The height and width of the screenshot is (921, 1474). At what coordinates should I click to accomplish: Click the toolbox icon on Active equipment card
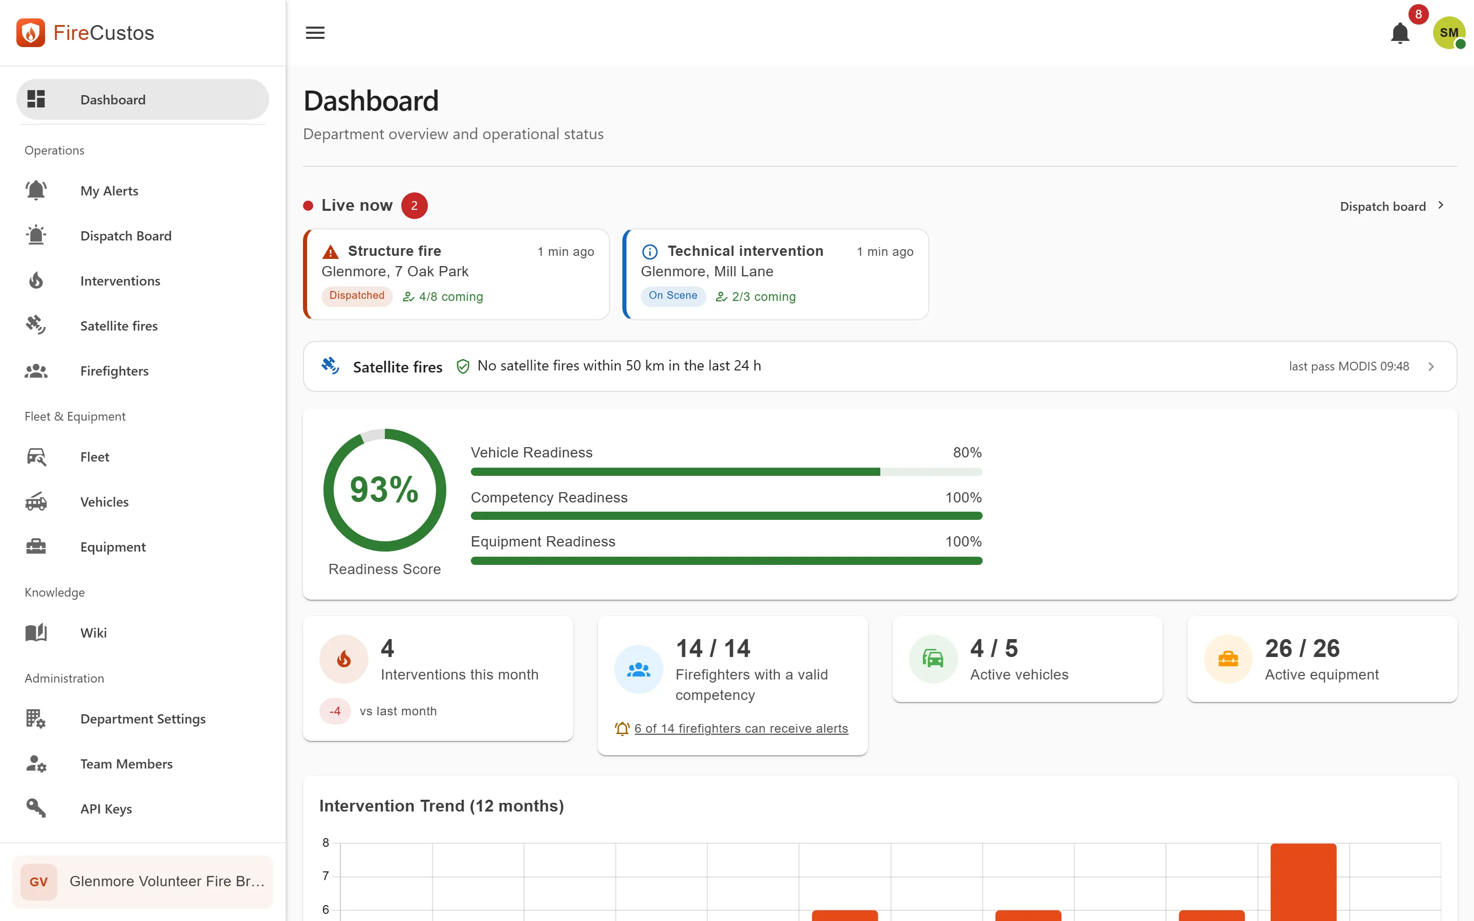[x=1228, y=659]
